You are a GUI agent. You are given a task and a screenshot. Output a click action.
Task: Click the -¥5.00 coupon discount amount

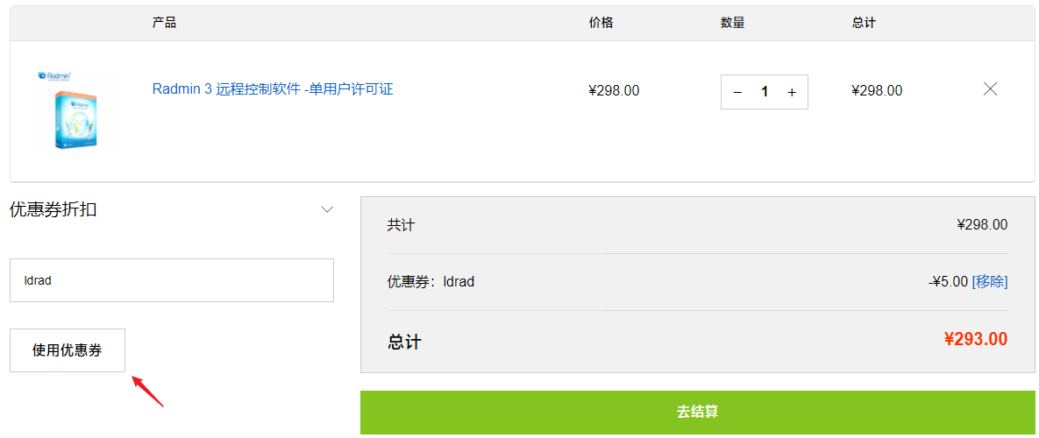pyautogui.click(x=948, y=281)
